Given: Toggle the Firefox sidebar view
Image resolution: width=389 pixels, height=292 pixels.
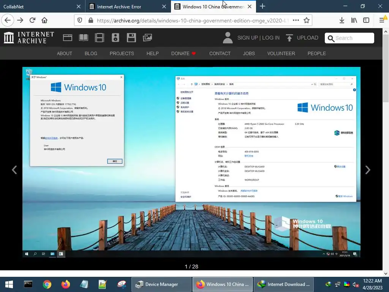Looking at the screenshot, I should click(x=366, y=21).
